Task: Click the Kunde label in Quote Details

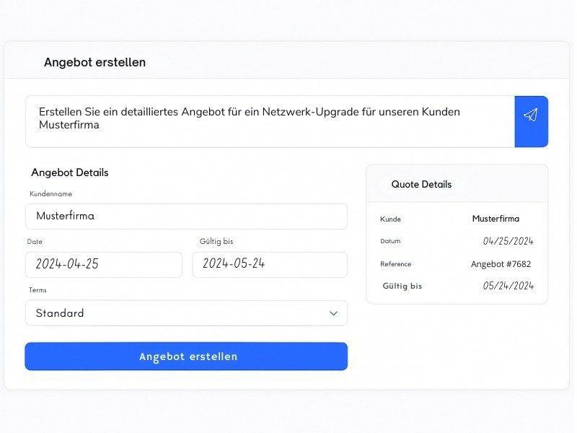Action: (x=390, y=219)
